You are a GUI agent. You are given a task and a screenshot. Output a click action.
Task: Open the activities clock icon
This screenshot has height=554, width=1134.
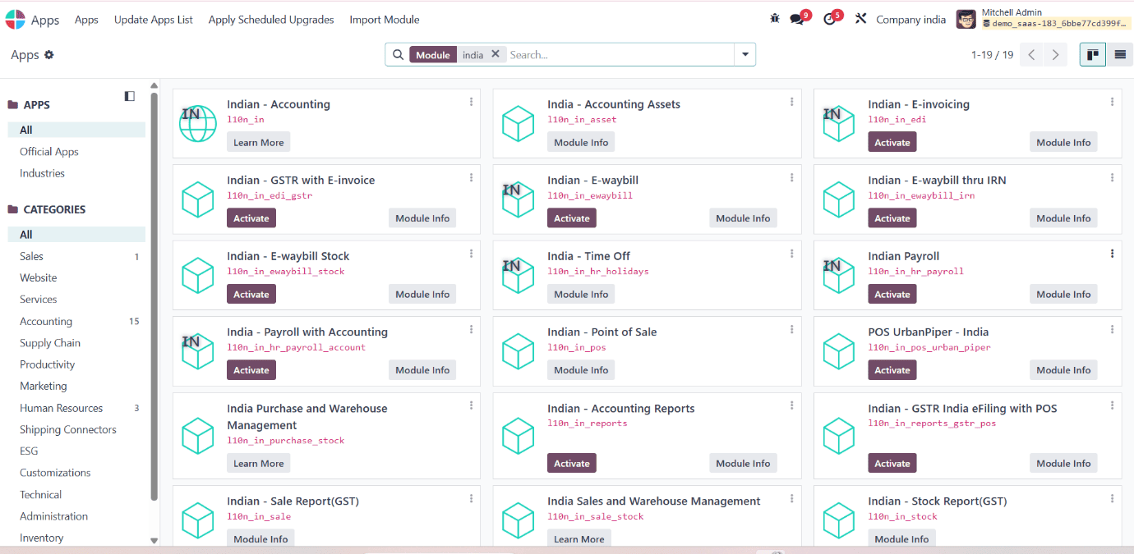(829, 19)
